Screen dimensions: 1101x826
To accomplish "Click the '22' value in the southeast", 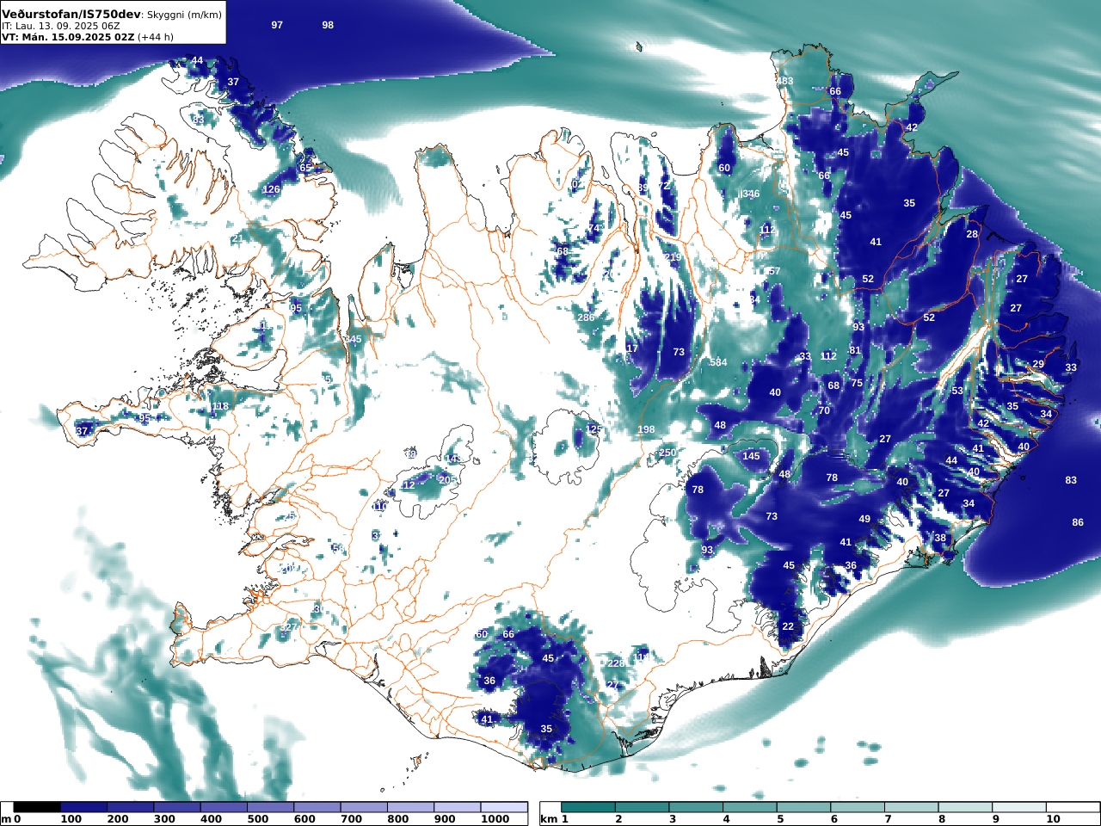I will 788,626.
